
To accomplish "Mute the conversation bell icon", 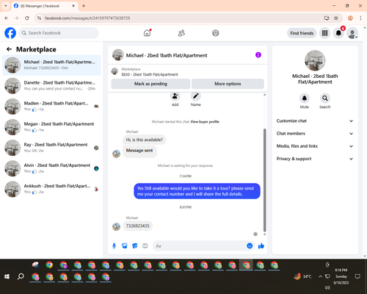I will tap(304, 98).
